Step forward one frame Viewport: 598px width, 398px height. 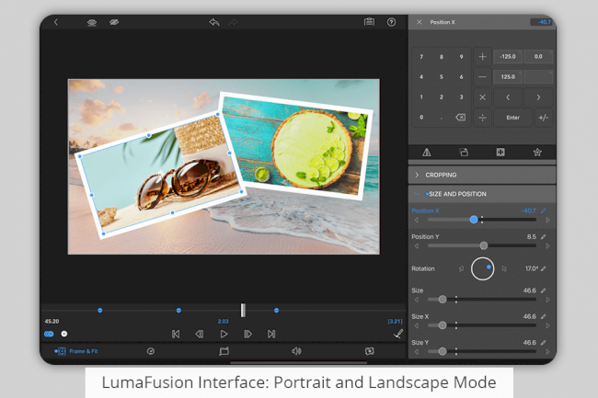(x=247, y=334)
